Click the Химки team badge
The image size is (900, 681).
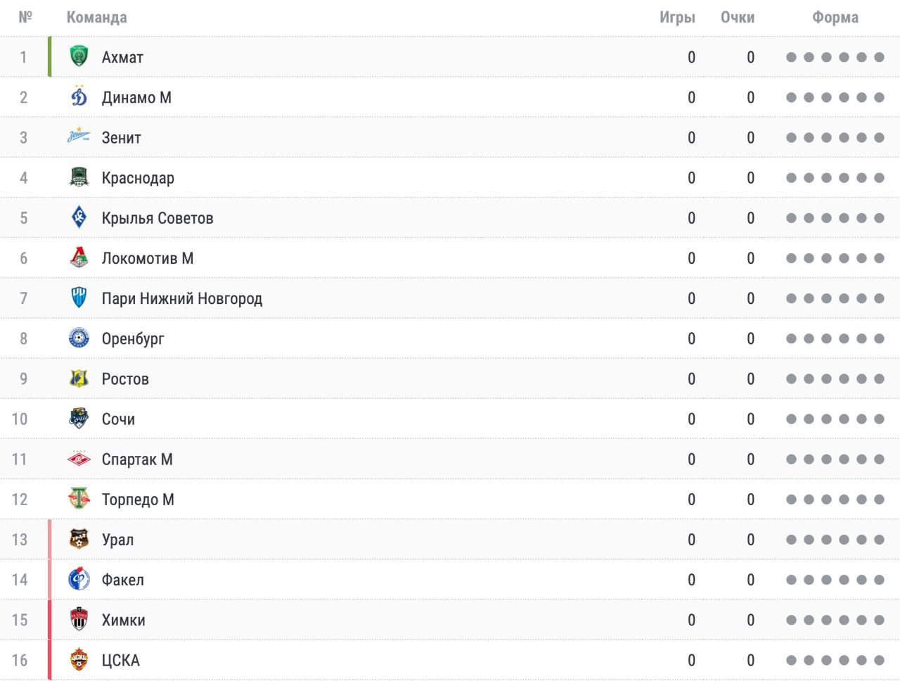click(79, 620)
